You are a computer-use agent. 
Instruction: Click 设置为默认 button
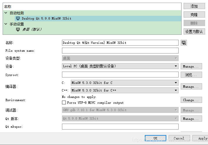pyautogui.click(x=194, y=32)
